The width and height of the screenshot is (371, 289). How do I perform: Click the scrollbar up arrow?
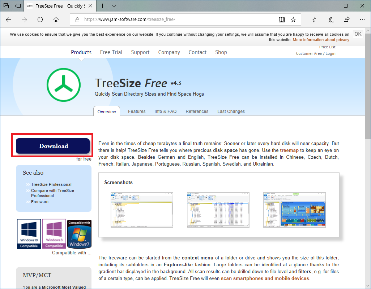tap(368, 31)
